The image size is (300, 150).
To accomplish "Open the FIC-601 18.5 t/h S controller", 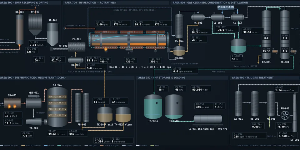I will click(13, 115).
